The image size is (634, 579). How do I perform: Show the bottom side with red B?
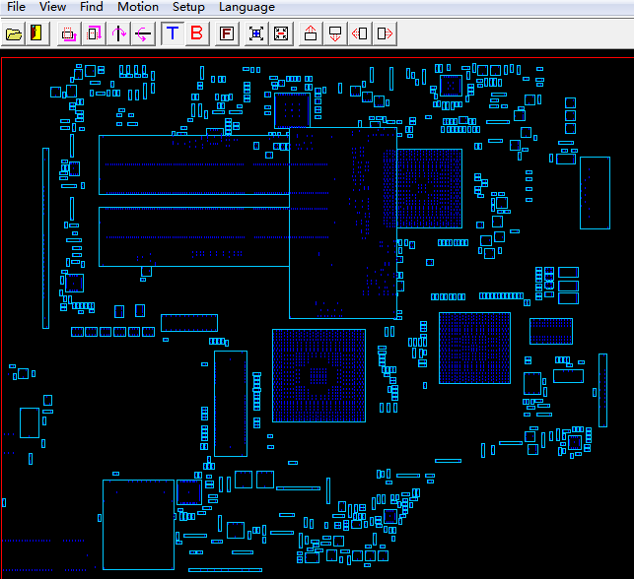197,33
